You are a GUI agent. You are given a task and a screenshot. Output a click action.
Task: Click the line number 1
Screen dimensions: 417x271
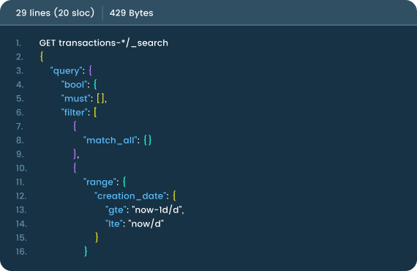[18, 43]
